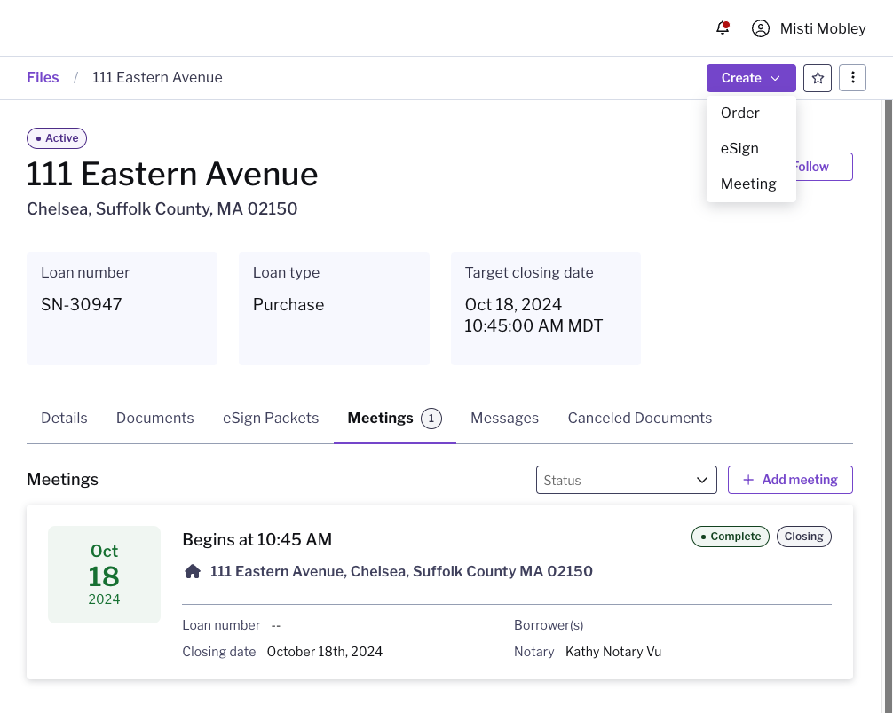
Task: Click the 111 Eastern Avenue breadcrumb text
Action: [157, 77]
